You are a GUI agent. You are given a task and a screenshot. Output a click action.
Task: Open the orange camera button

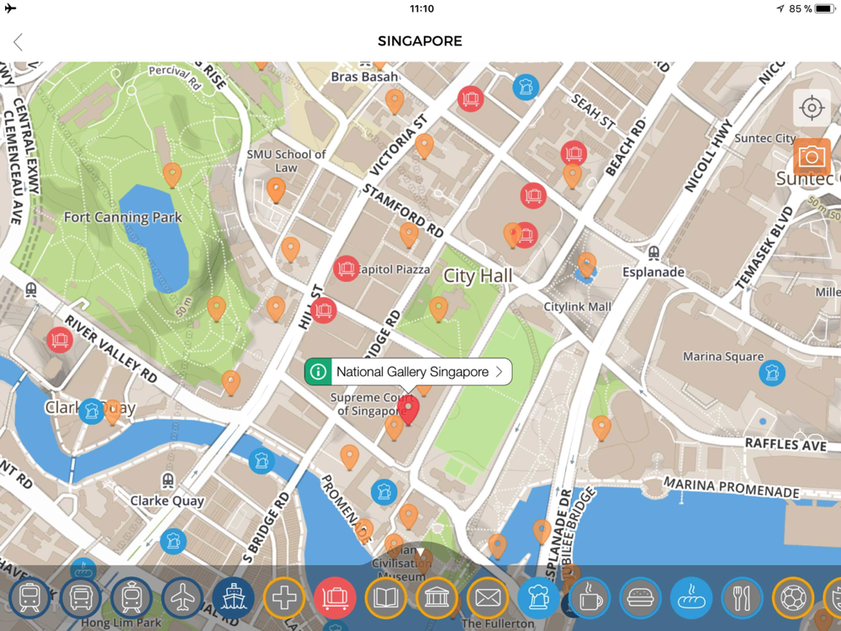812,156
